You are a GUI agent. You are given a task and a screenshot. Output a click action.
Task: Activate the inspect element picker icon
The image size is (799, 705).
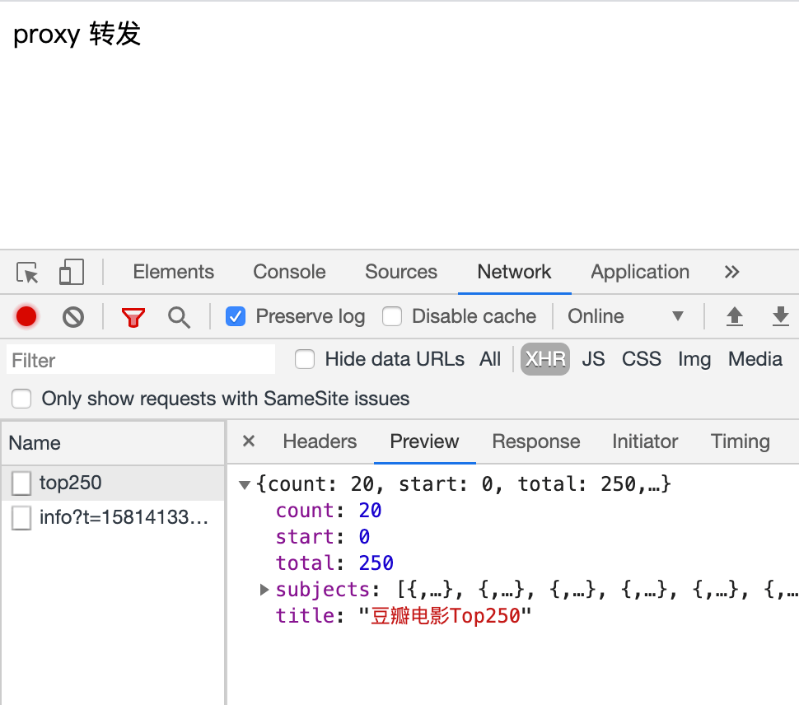click(27, 273)
